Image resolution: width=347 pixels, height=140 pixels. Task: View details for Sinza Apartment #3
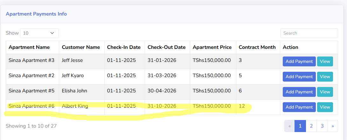325,61
